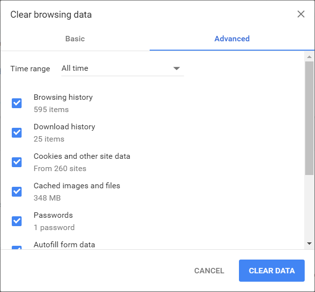Image resolution: width=315 pixels, height=292 pixels.
Task: Click the Clear Data button
Action: point(272,271)
